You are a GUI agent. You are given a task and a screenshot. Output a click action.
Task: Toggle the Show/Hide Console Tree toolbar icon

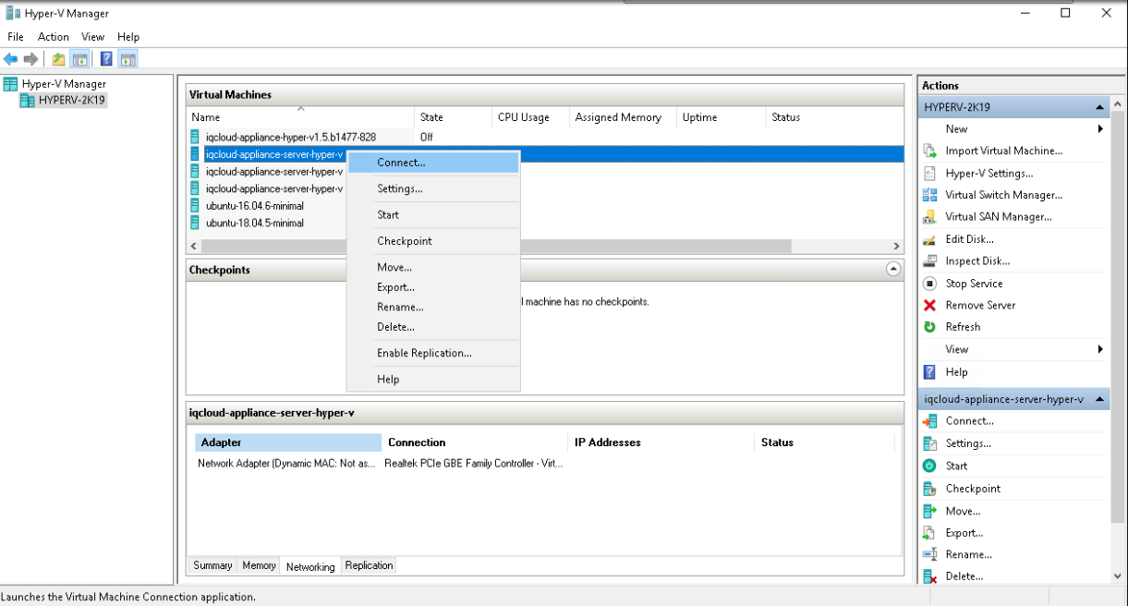80,59
